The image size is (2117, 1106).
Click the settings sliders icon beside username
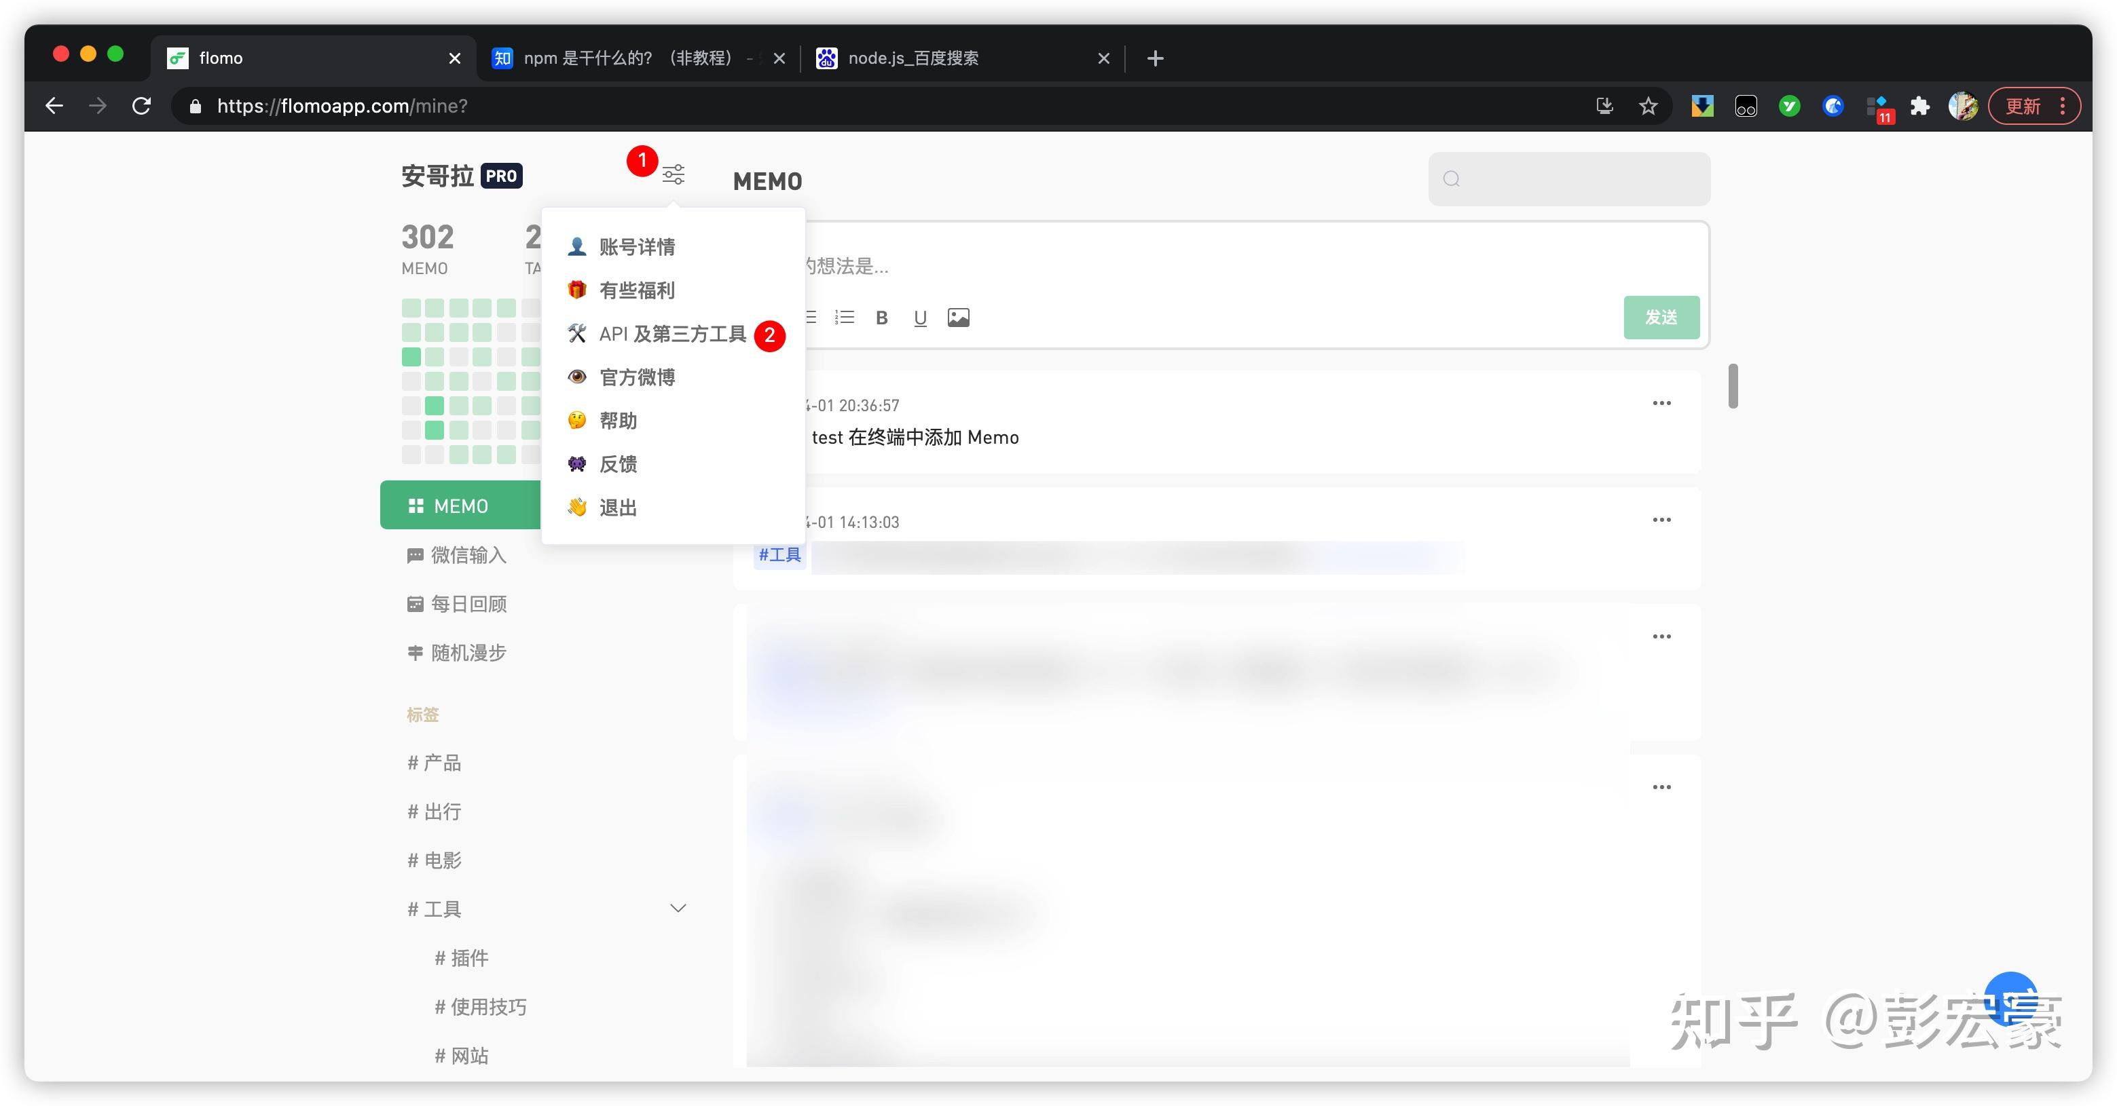click(x=673, y=174)
